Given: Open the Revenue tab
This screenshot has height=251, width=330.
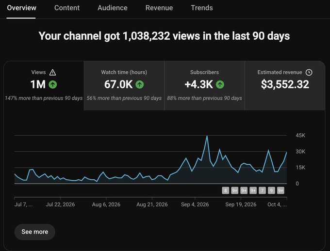Looking at the screenshot, I should (159, 8).
